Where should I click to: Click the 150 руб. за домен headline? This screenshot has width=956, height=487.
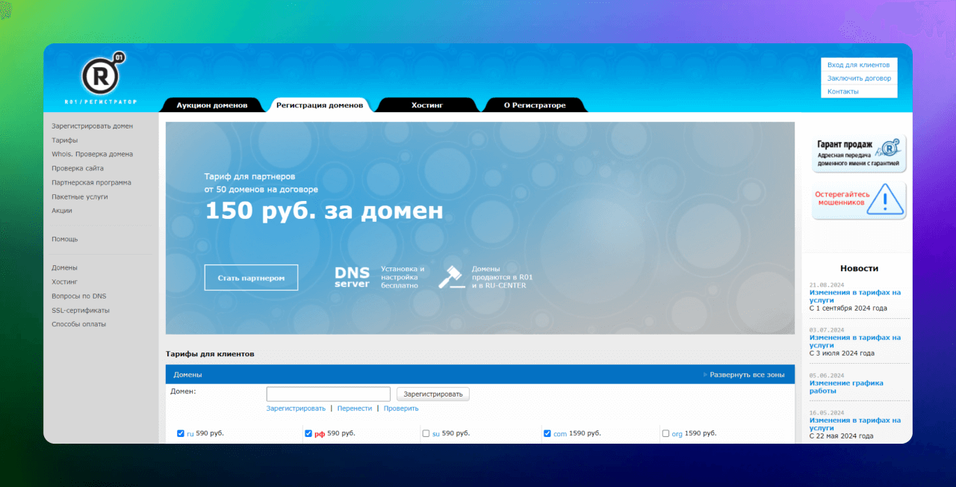coord(324,211)
